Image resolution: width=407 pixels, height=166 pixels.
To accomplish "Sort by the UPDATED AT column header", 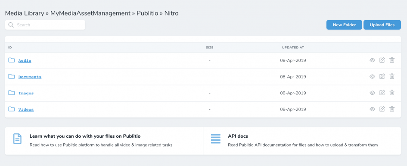I will (x=293, y=48).
